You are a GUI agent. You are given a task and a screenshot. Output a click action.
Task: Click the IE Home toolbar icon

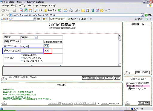31,10
